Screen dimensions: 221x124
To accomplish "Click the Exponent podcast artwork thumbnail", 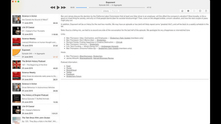I will [17, 53].
